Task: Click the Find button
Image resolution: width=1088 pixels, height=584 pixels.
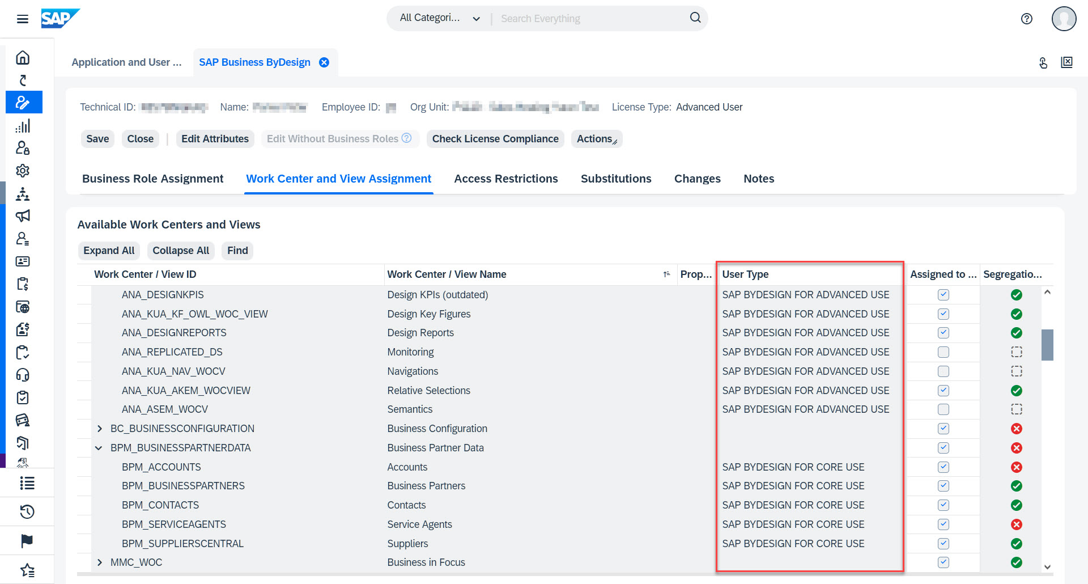Action: (237, 251)
